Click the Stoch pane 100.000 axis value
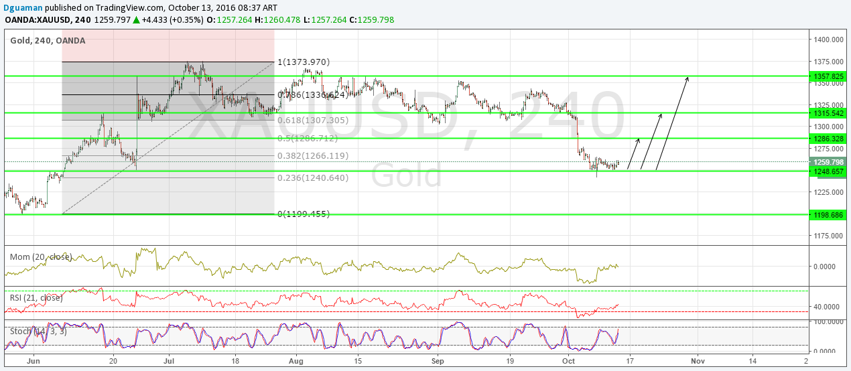851x371 pixels. (830, 323)
